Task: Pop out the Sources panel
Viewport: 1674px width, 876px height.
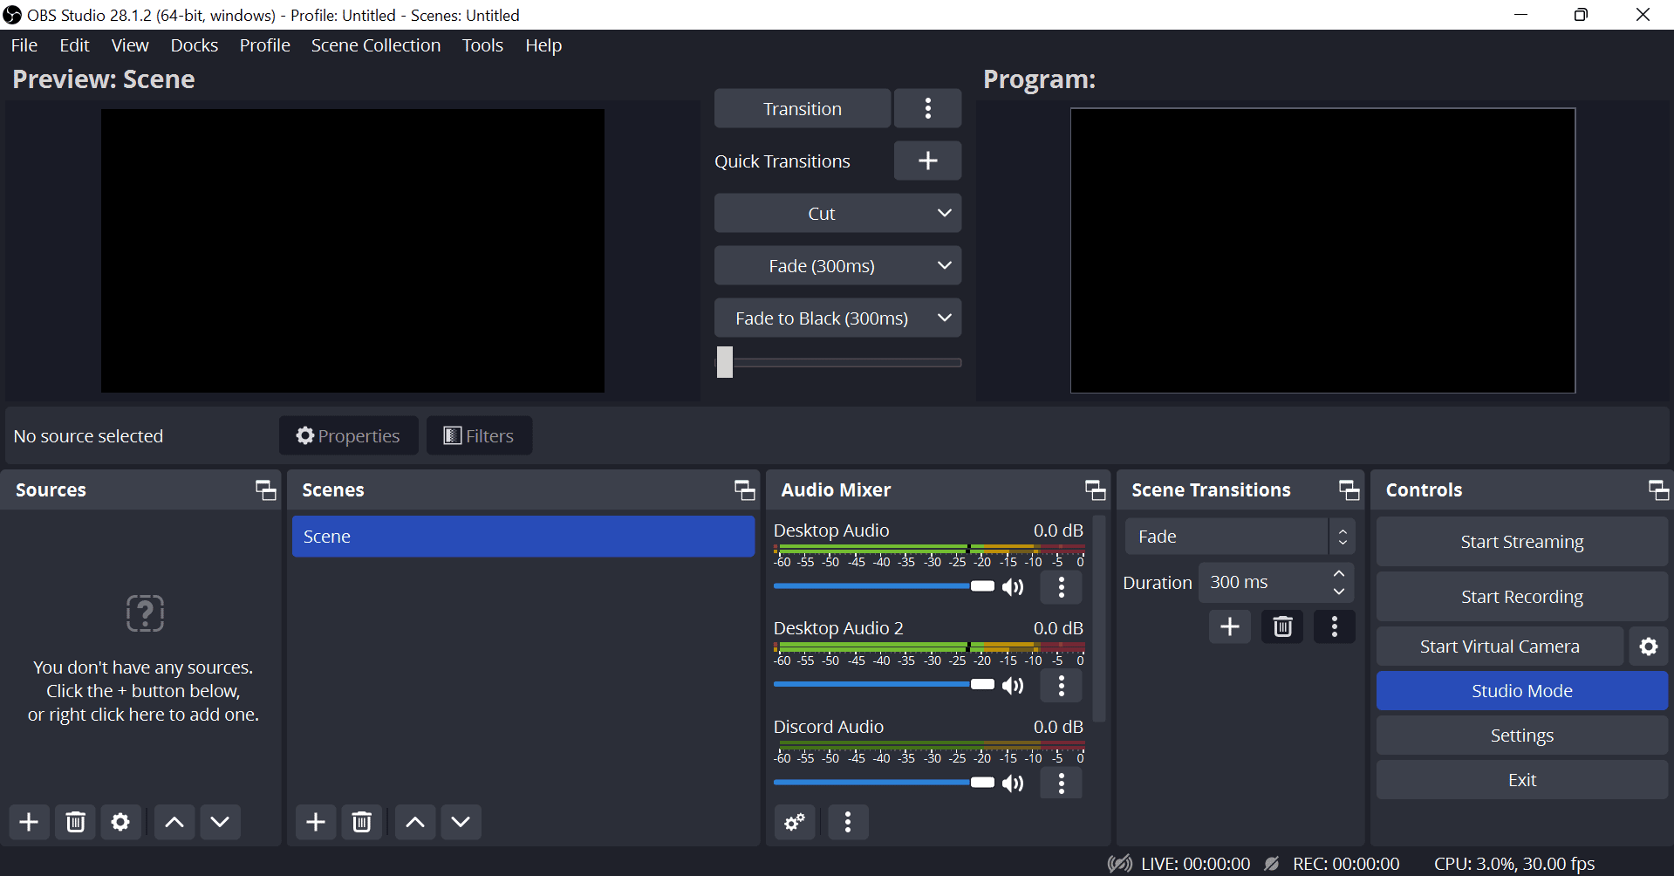Action: click(264, 489)
